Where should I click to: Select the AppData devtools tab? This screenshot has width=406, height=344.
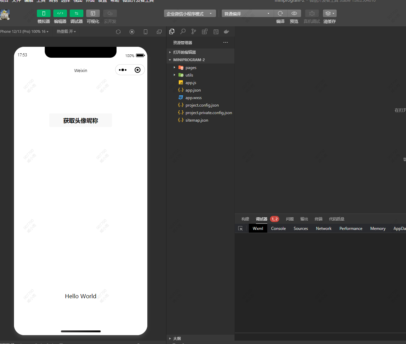pos(400,228)
